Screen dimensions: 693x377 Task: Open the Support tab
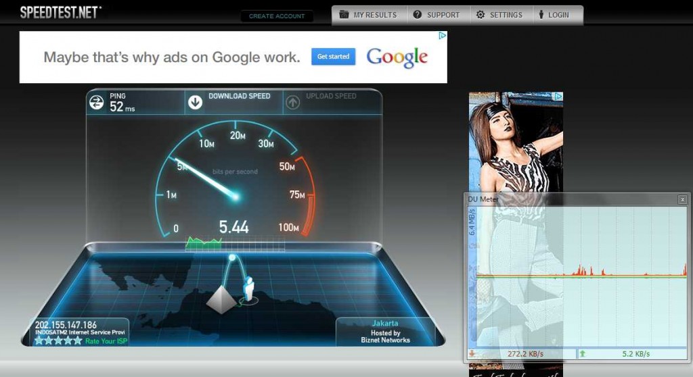tap(439, 15)
